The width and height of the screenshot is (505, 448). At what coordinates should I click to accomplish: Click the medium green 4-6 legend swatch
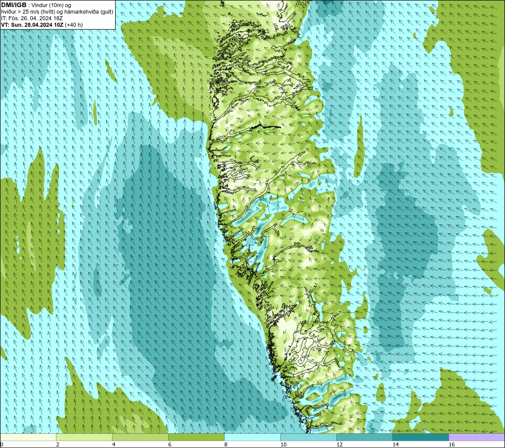point(140,437)
